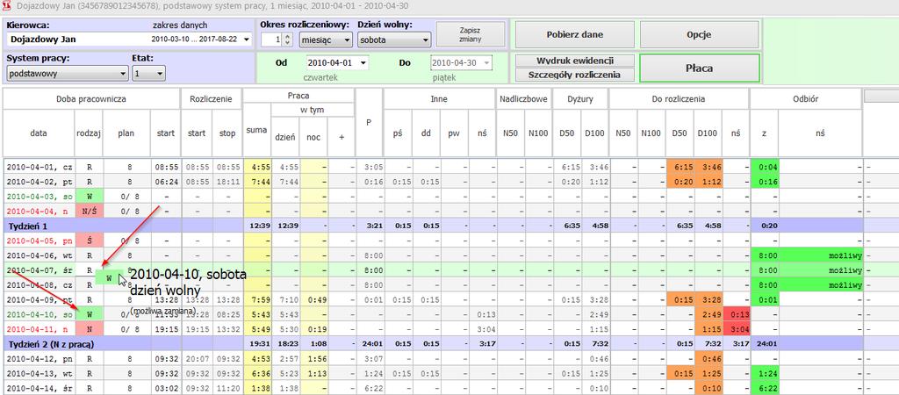Click the red Ś rodzaj cell for 2010-04-05

[x=89, y=241]
